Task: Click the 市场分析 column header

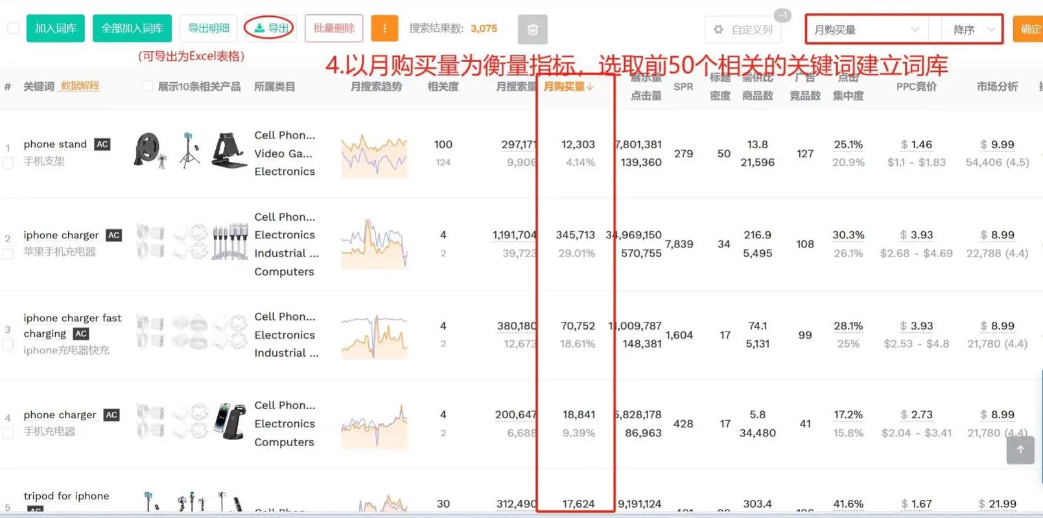Action: tap(997, 86)
